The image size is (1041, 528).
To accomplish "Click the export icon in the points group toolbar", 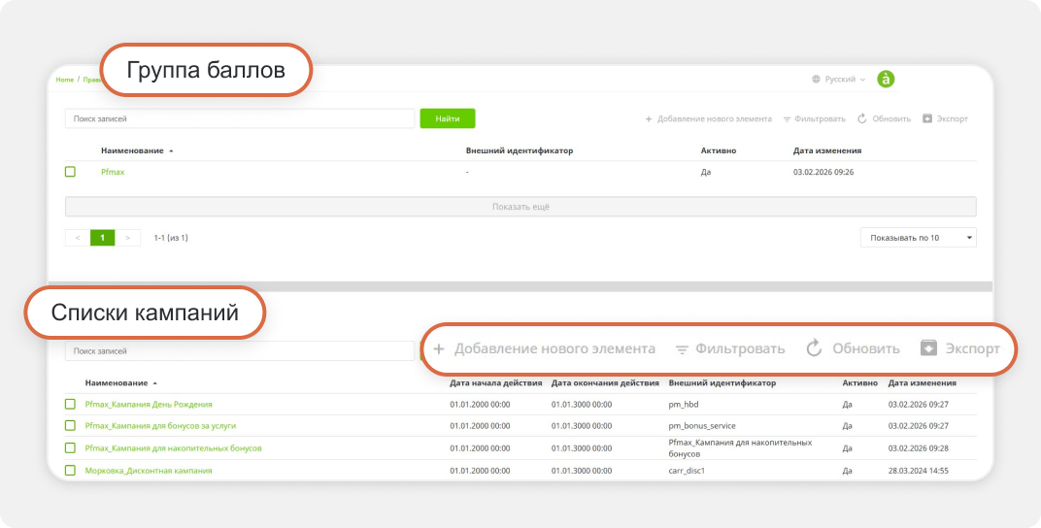I will pyautogui.click(x=927, y=118).
